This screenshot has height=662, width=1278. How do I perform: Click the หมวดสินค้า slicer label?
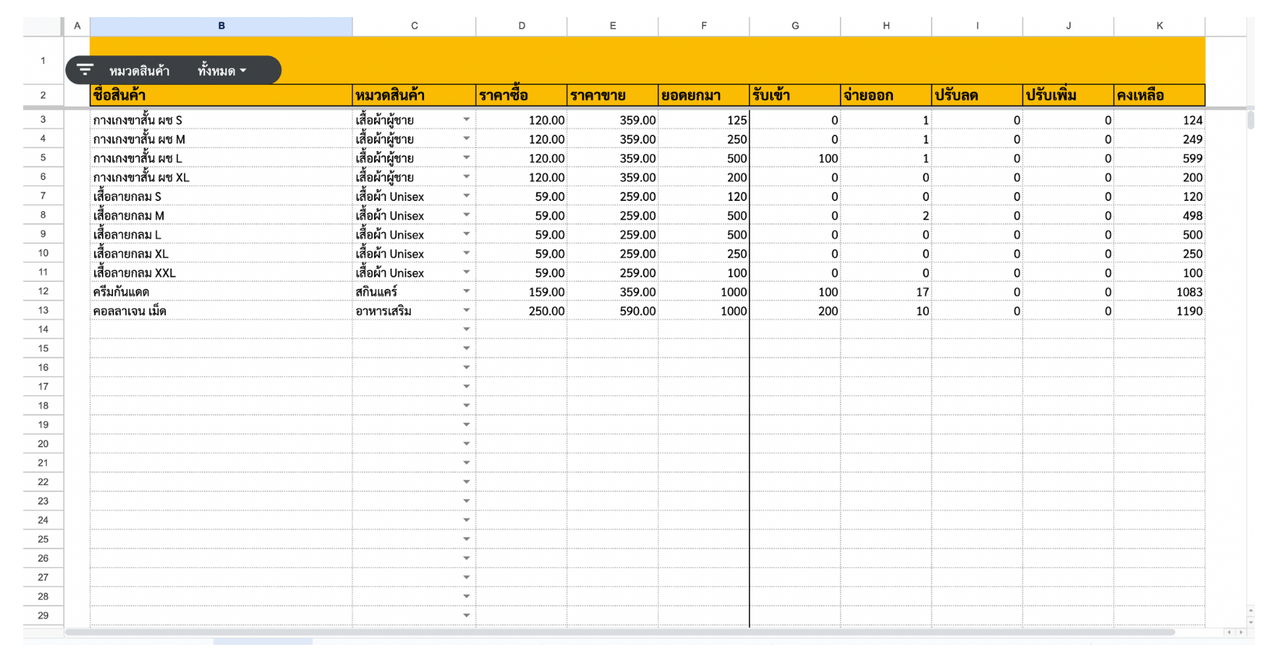pyautogui.click(x=139, y=71)
